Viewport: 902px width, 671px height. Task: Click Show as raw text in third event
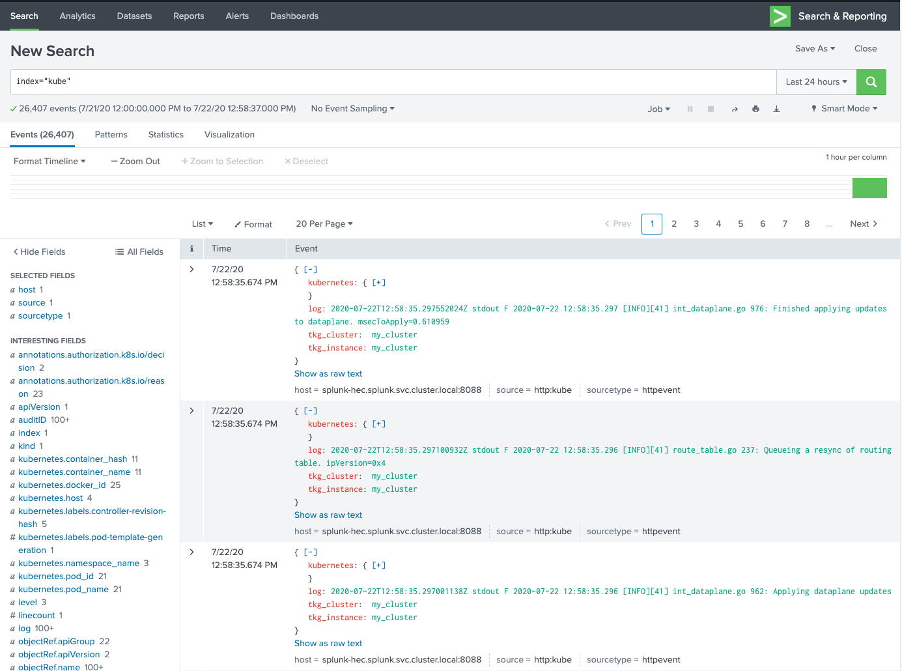point(328,644)
